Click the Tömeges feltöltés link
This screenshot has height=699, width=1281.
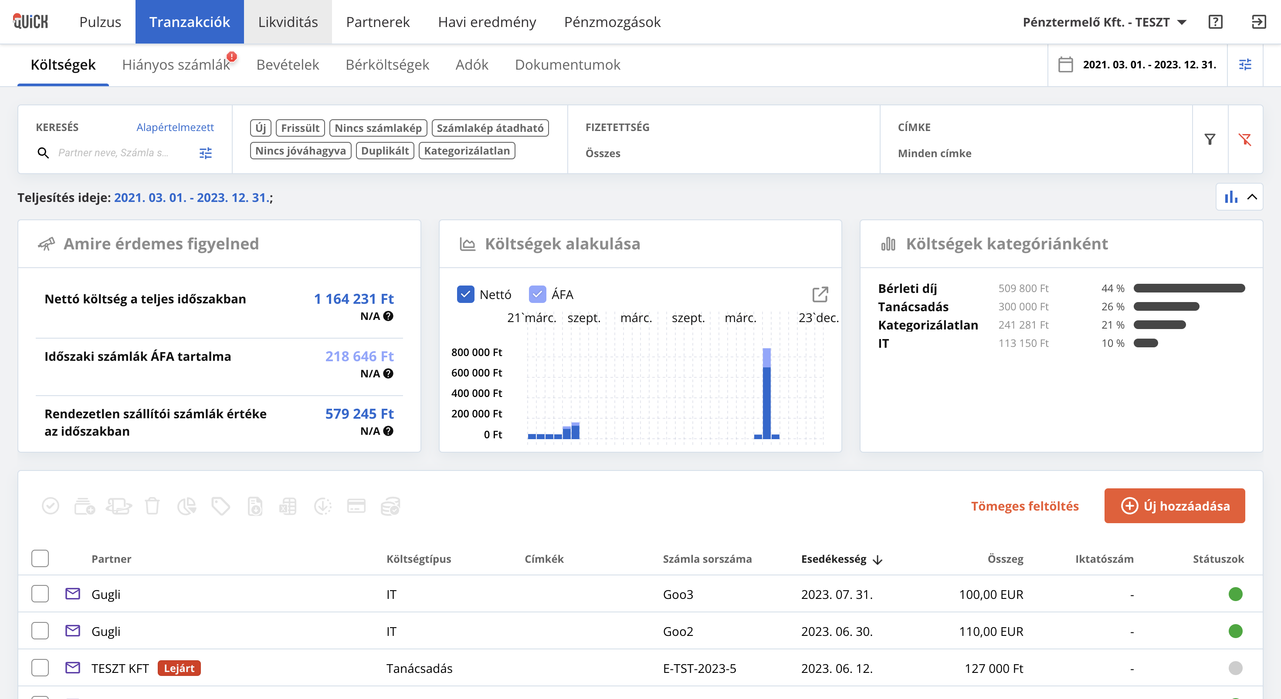[1024, 506]
